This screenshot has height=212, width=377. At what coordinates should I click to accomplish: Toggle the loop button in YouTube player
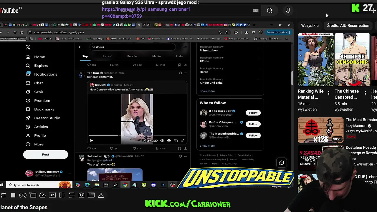(x=3, y=195)
